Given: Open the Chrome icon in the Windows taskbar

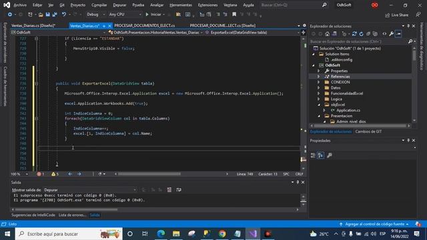Looking at the screenshot, I should tap(222, 234).
